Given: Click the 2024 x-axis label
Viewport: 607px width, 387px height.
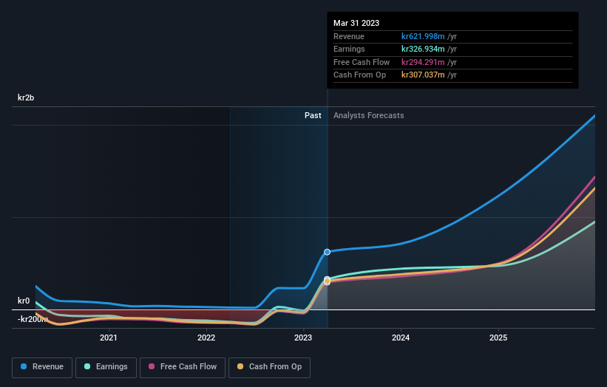Looking at the screenshot, I should (x=401, y=338).
